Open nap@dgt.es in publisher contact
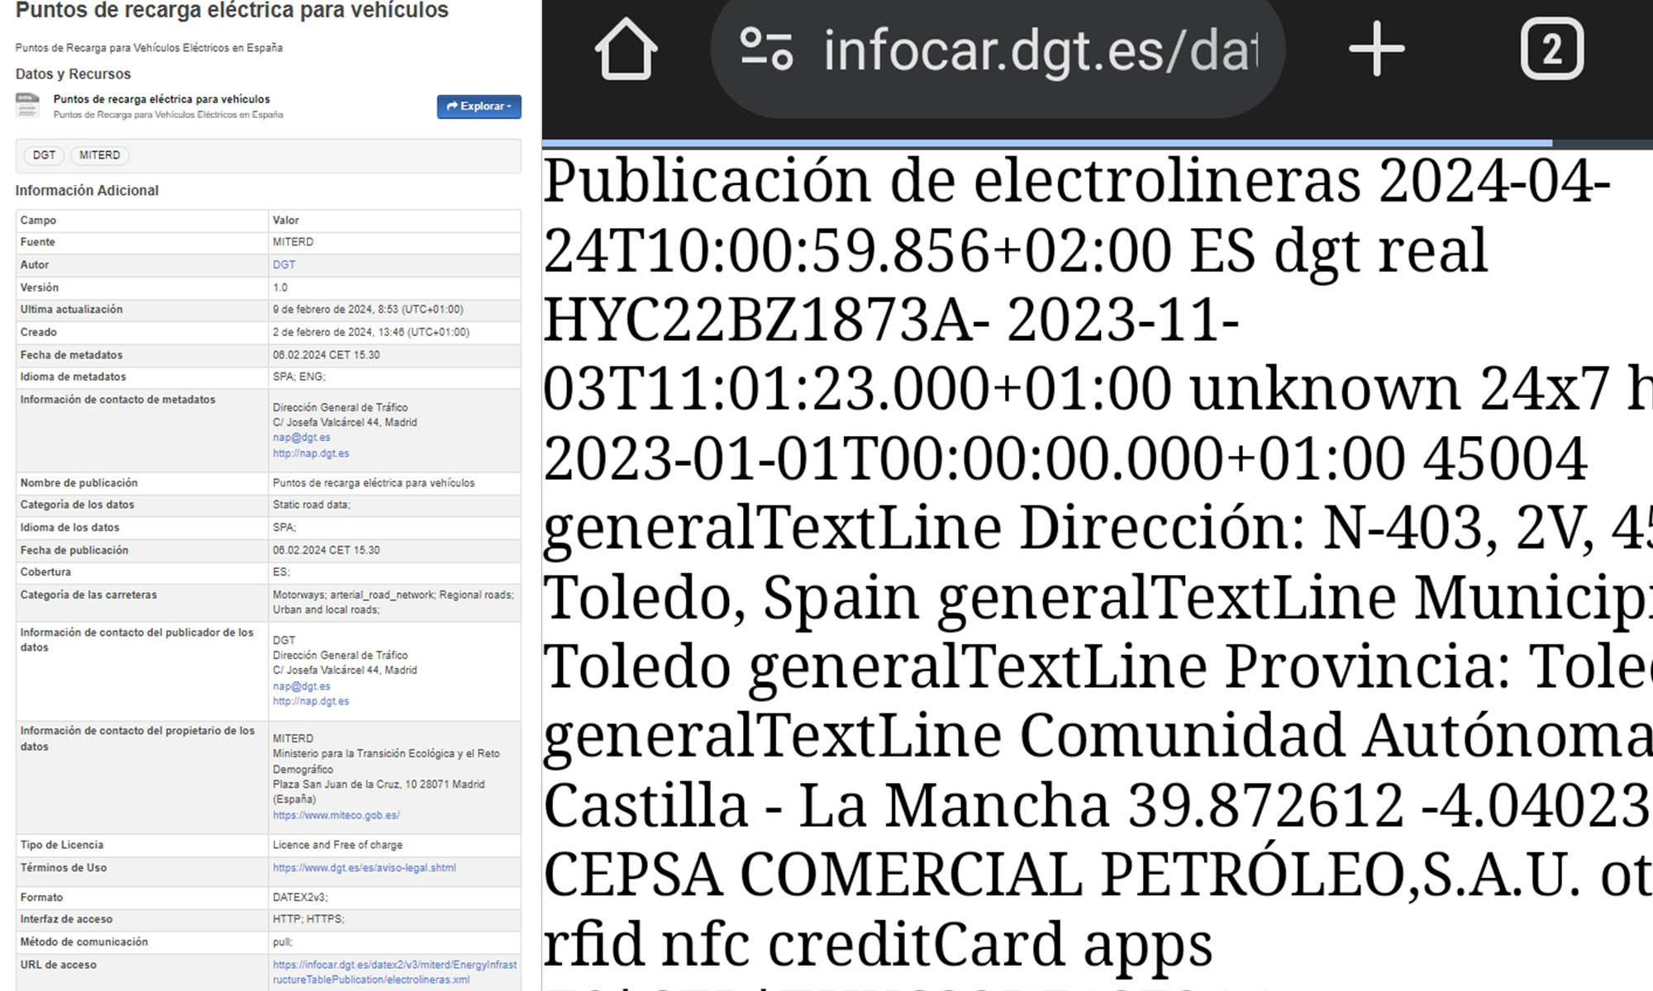 click(302, 686)
